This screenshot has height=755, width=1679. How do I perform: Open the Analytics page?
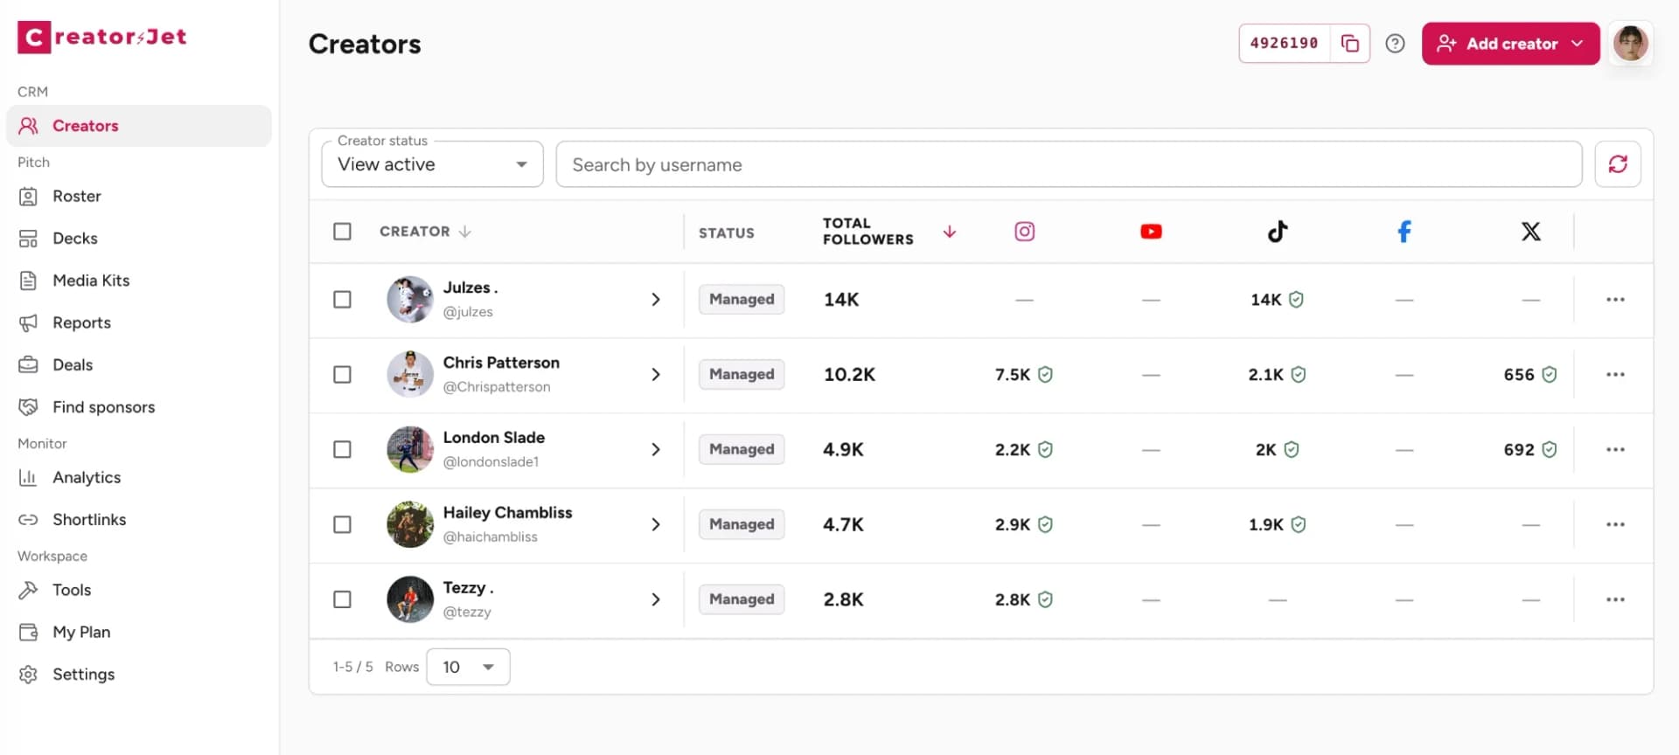coord(139,478)
